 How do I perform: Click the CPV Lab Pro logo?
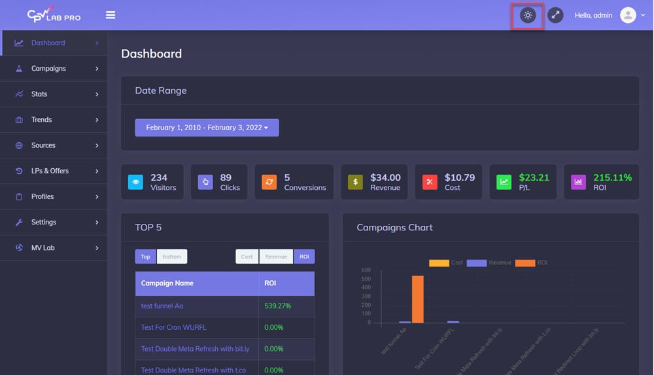click(54, 14)
